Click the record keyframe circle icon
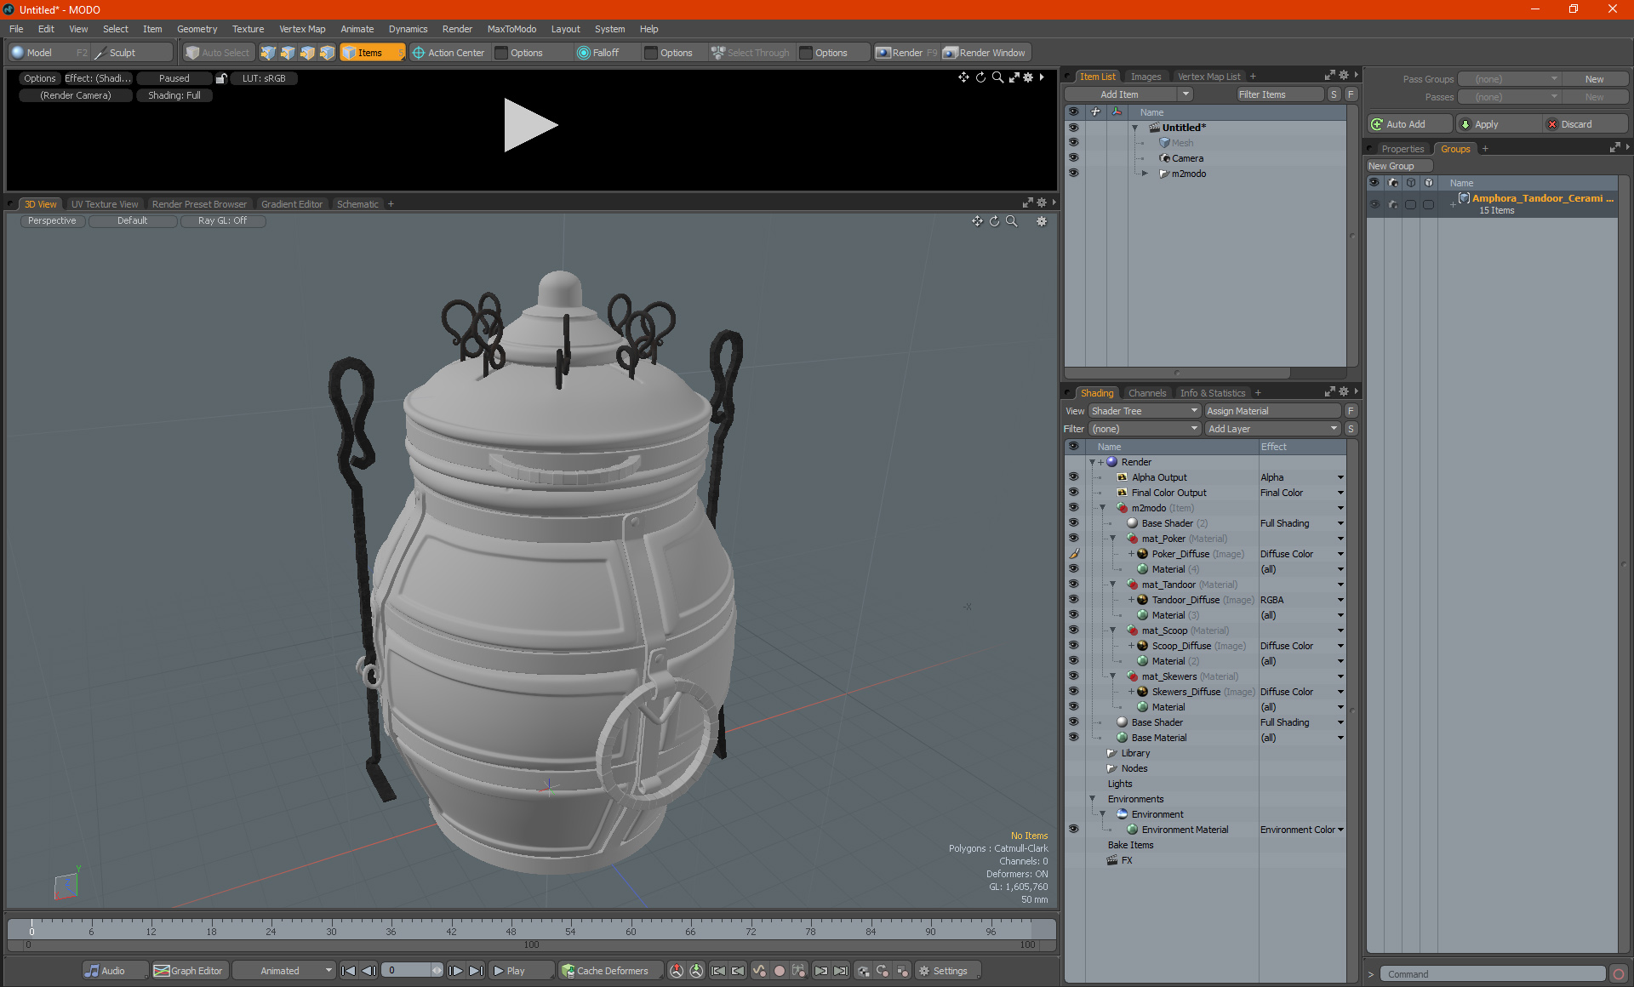Screen dimensions: 1634x987 point(779,971)
